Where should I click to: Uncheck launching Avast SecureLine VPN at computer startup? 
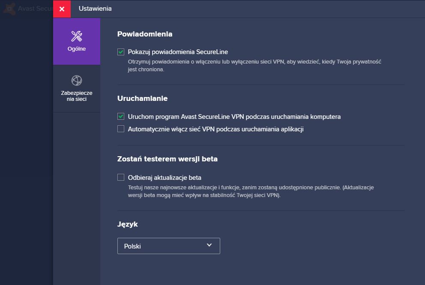point(121,116)
